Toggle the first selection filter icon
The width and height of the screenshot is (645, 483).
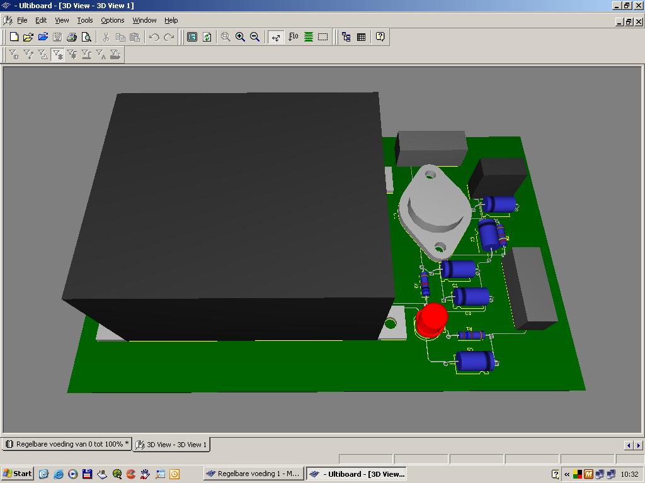(14, 55)
